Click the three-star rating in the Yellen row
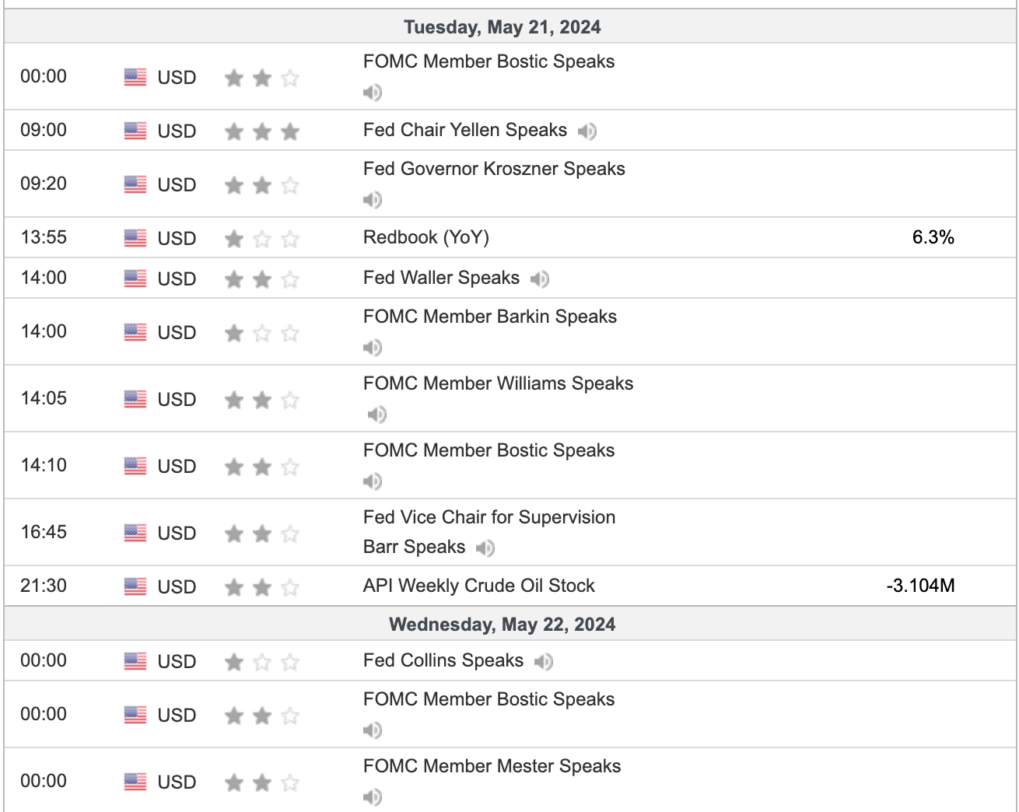1019x812 pixels. click(262, 131)
